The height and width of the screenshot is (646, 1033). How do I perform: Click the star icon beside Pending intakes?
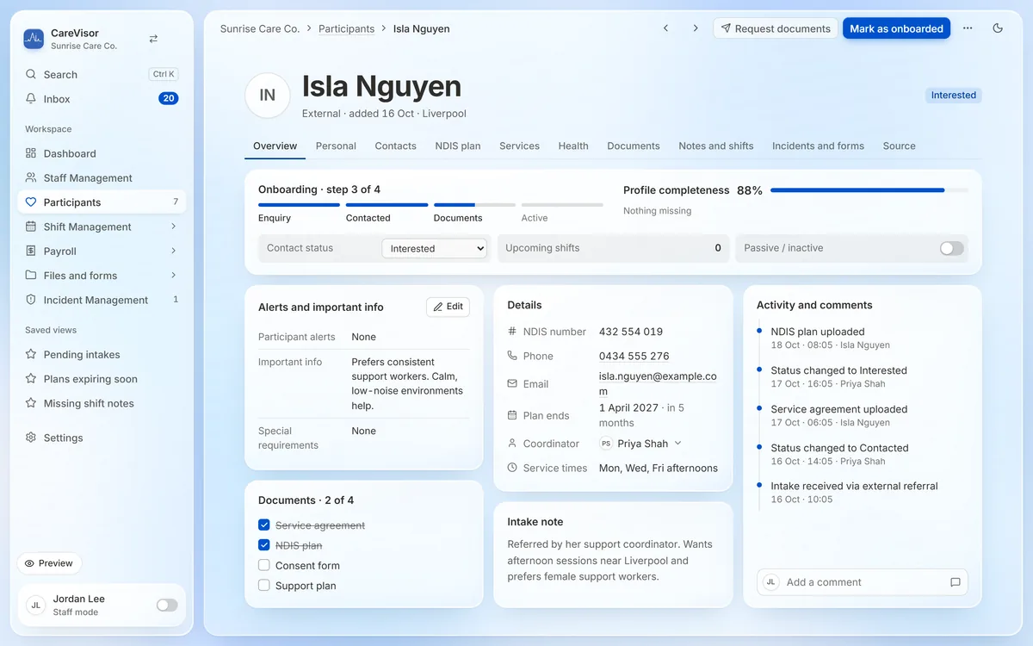[31, 354]
